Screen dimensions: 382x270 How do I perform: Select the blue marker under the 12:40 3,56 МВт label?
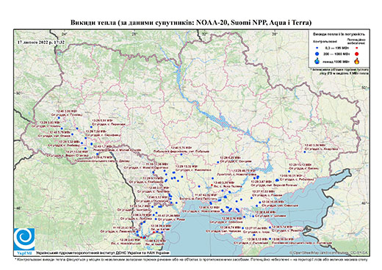click(305, 152)
